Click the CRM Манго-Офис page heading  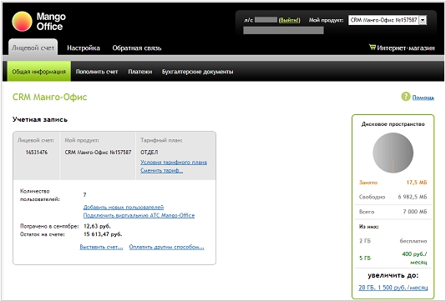pos(50,97)
